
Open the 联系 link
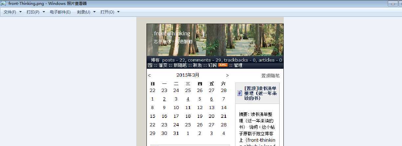(197, 65)
